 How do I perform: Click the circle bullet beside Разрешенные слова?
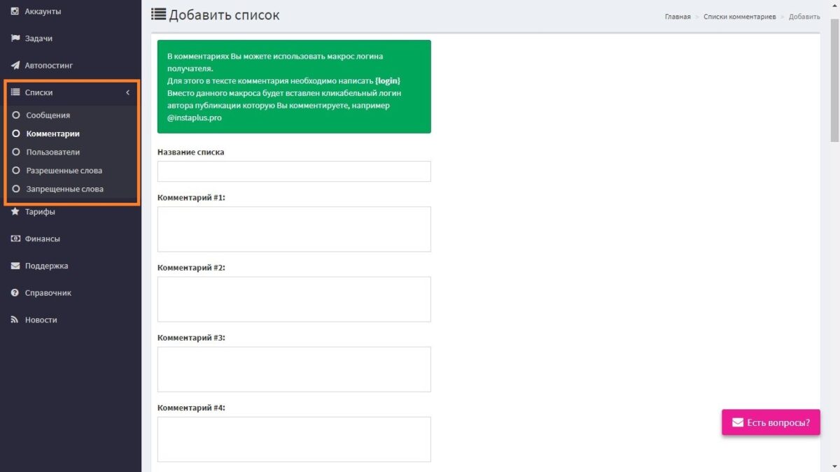click(16, 170)
